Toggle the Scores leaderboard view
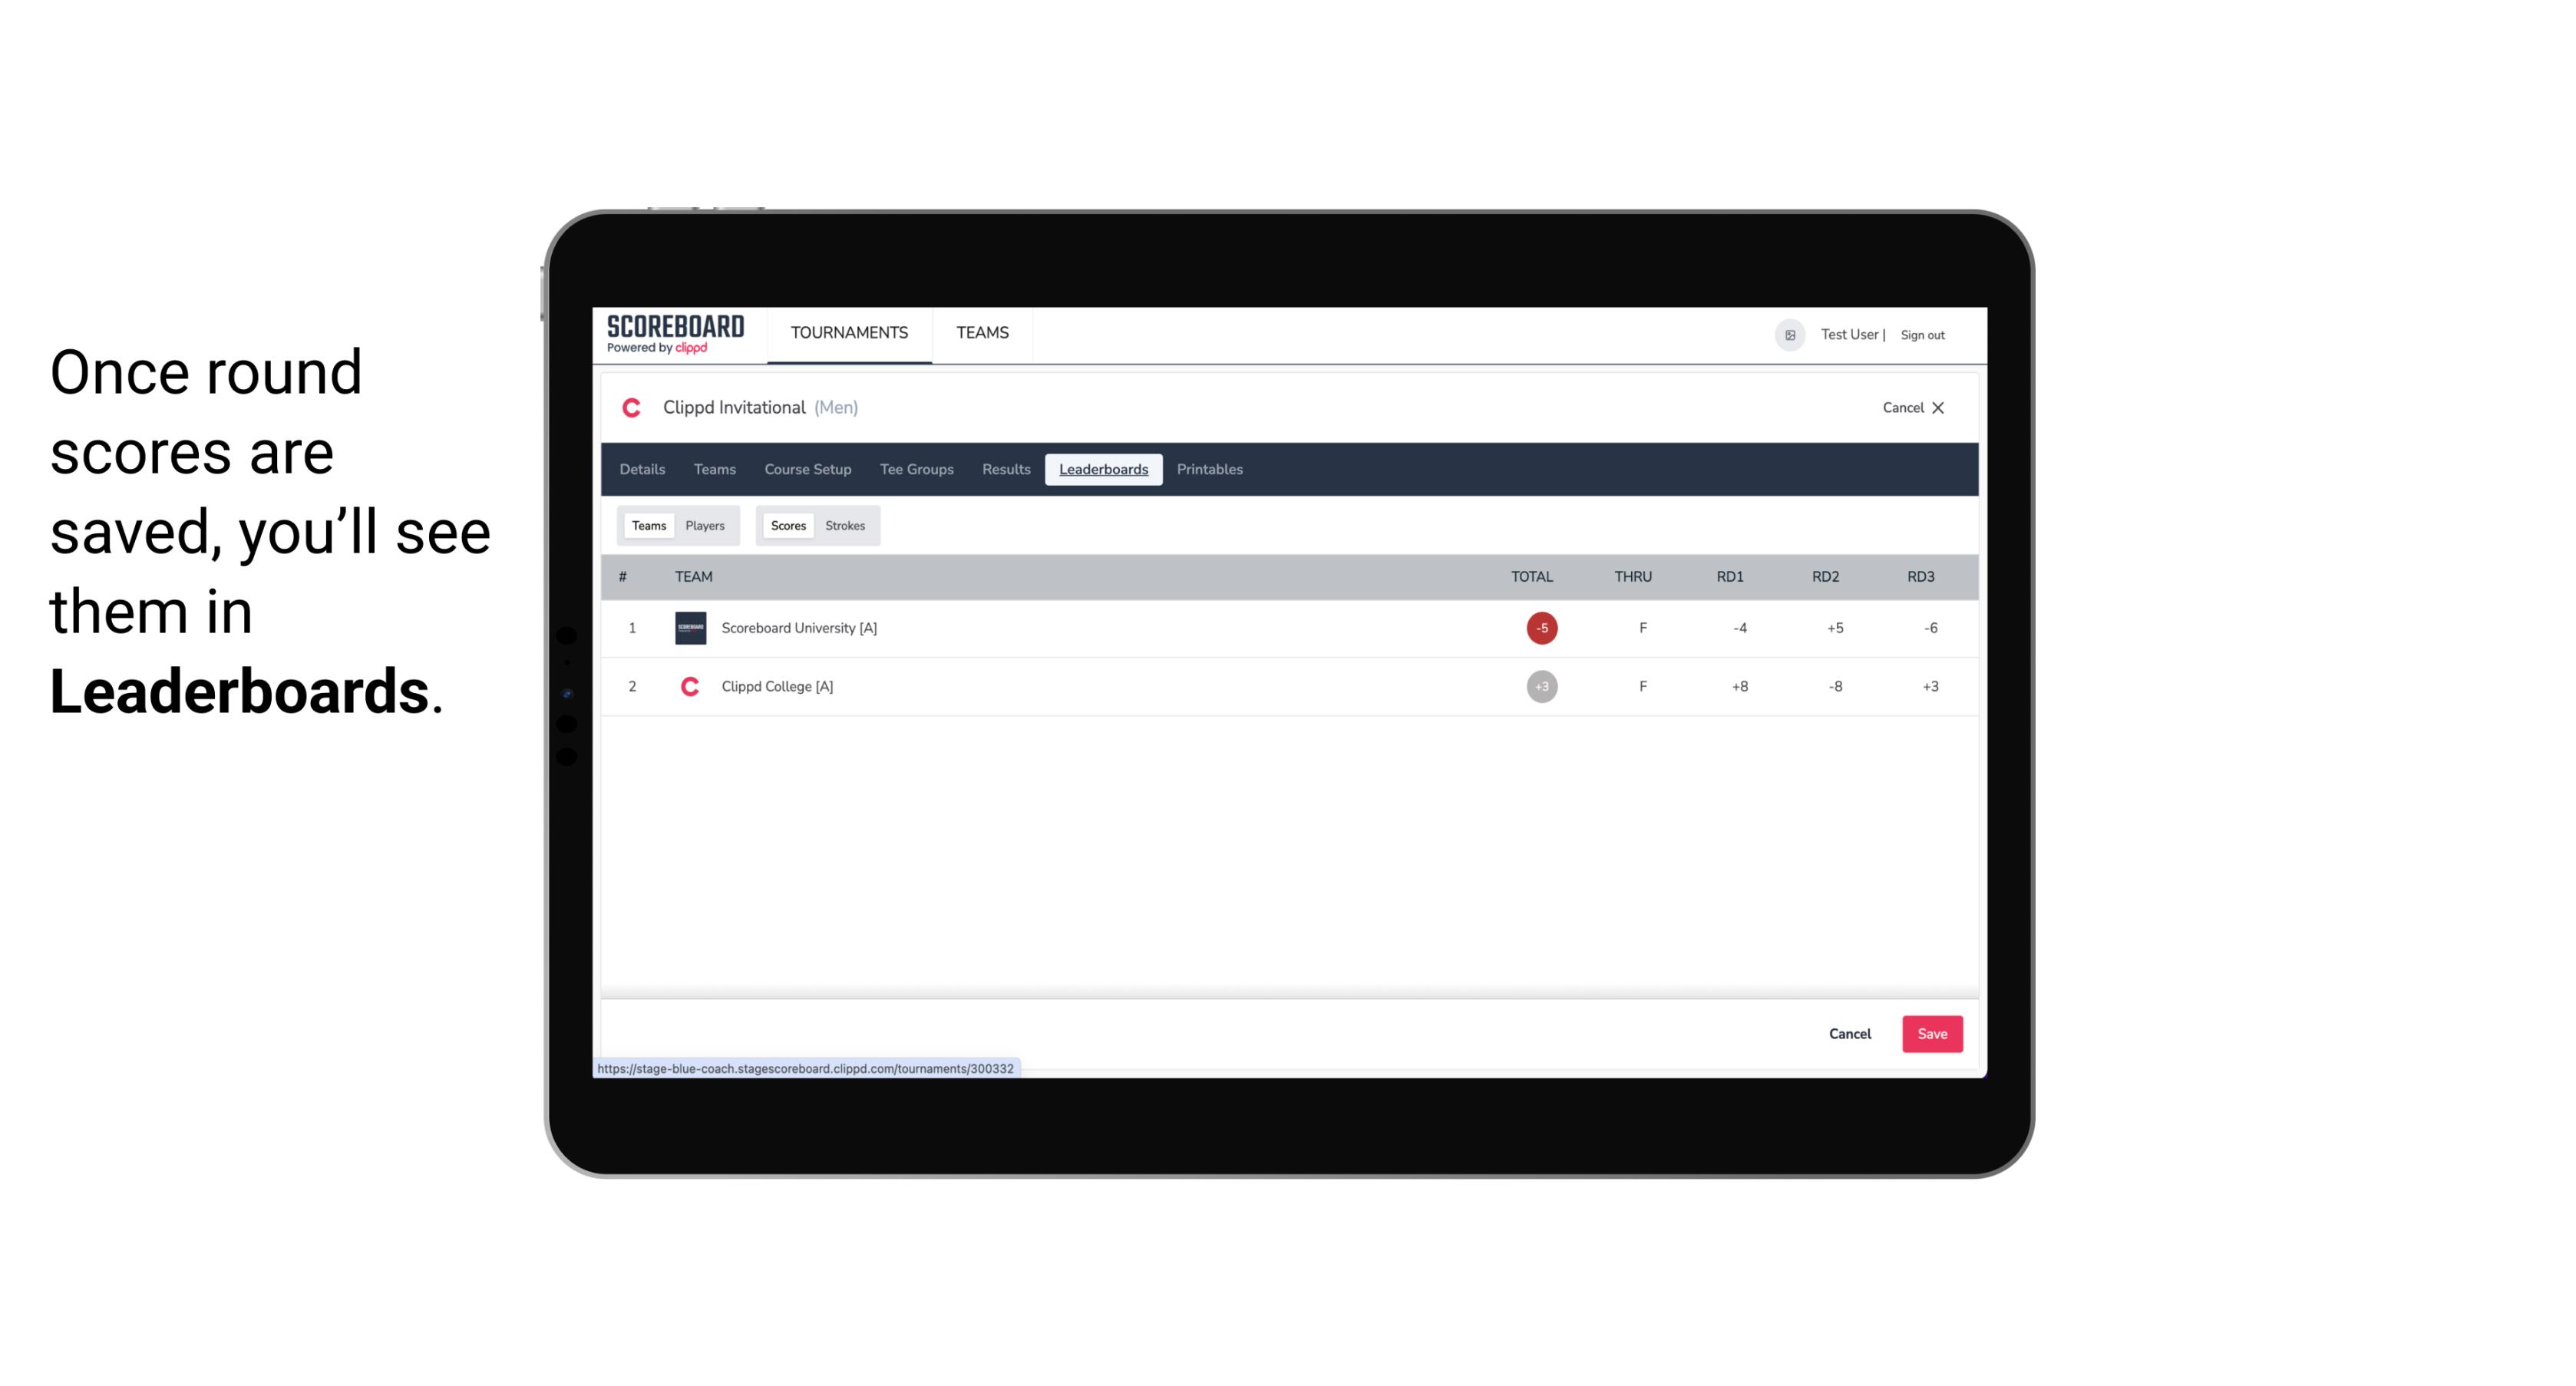Screen dimensions: 2576x1386 coord(787,526)
